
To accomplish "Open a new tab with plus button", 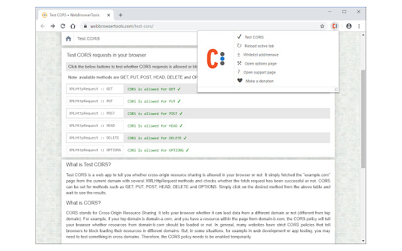I will coord(121,15).
